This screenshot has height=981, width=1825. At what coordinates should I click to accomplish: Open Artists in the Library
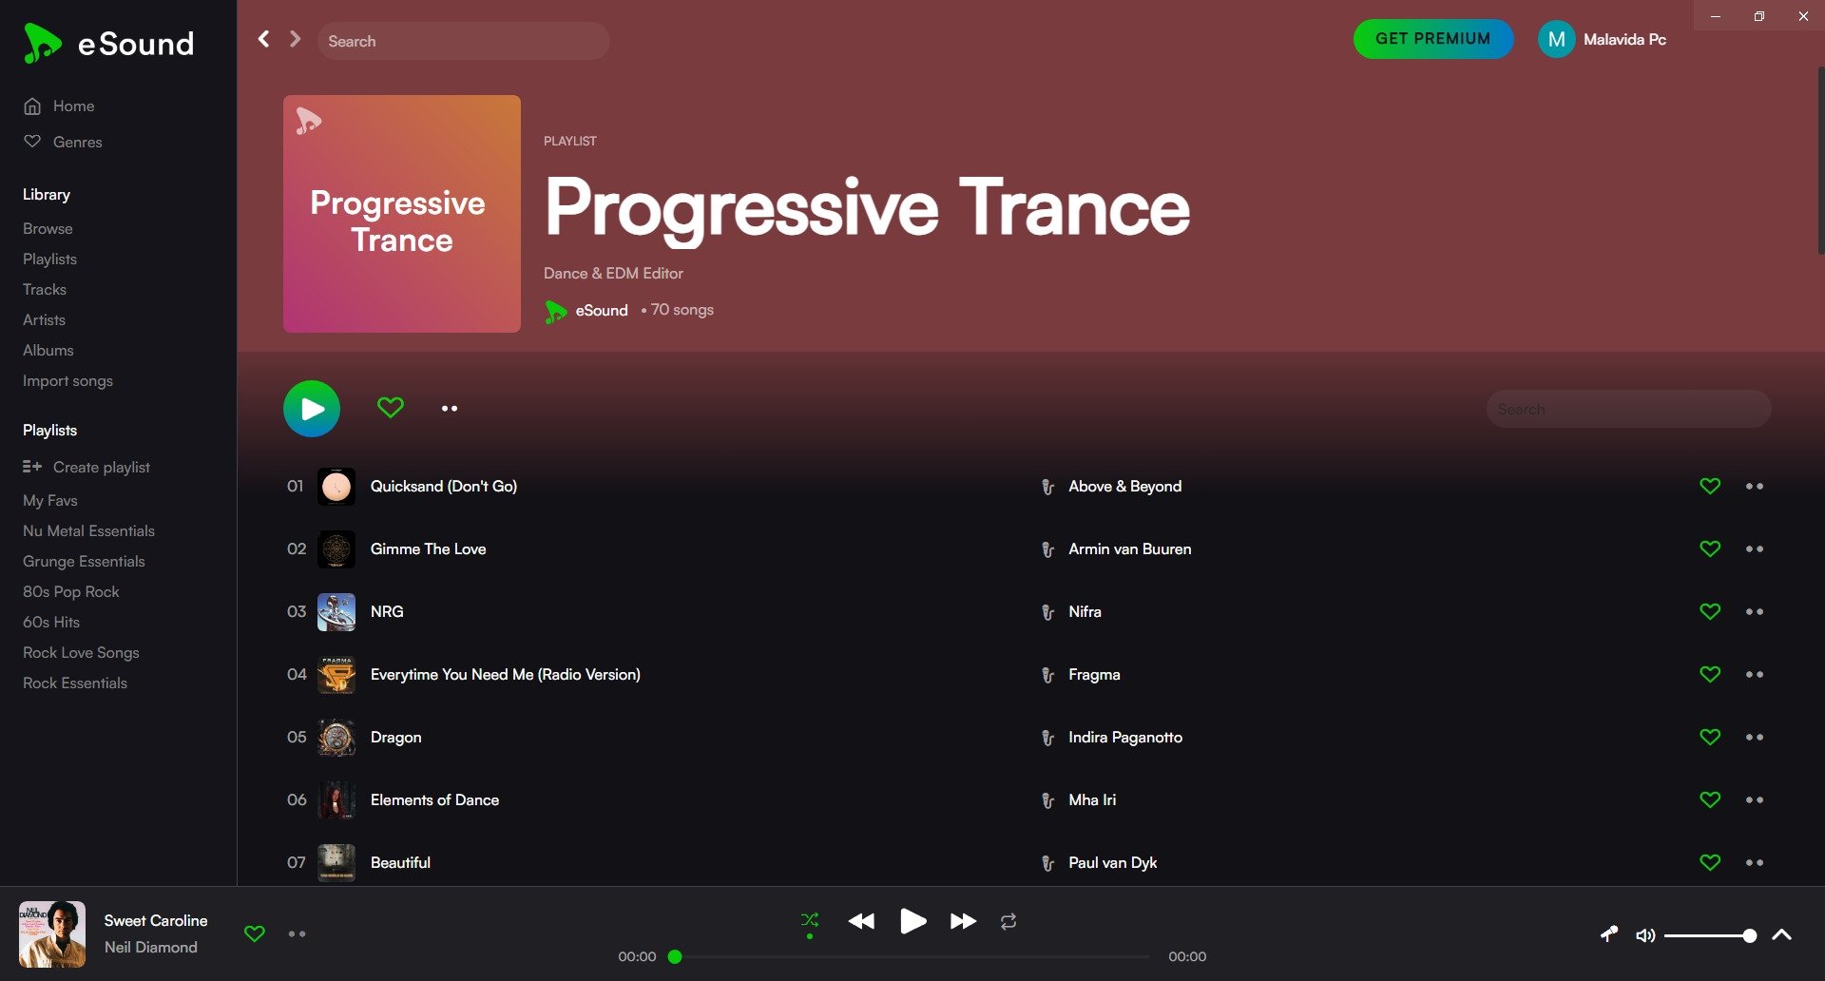click(x=44, y=319)
